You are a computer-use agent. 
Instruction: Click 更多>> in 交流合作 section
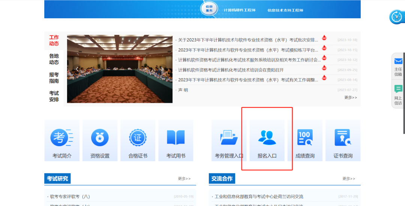(349, 179)
